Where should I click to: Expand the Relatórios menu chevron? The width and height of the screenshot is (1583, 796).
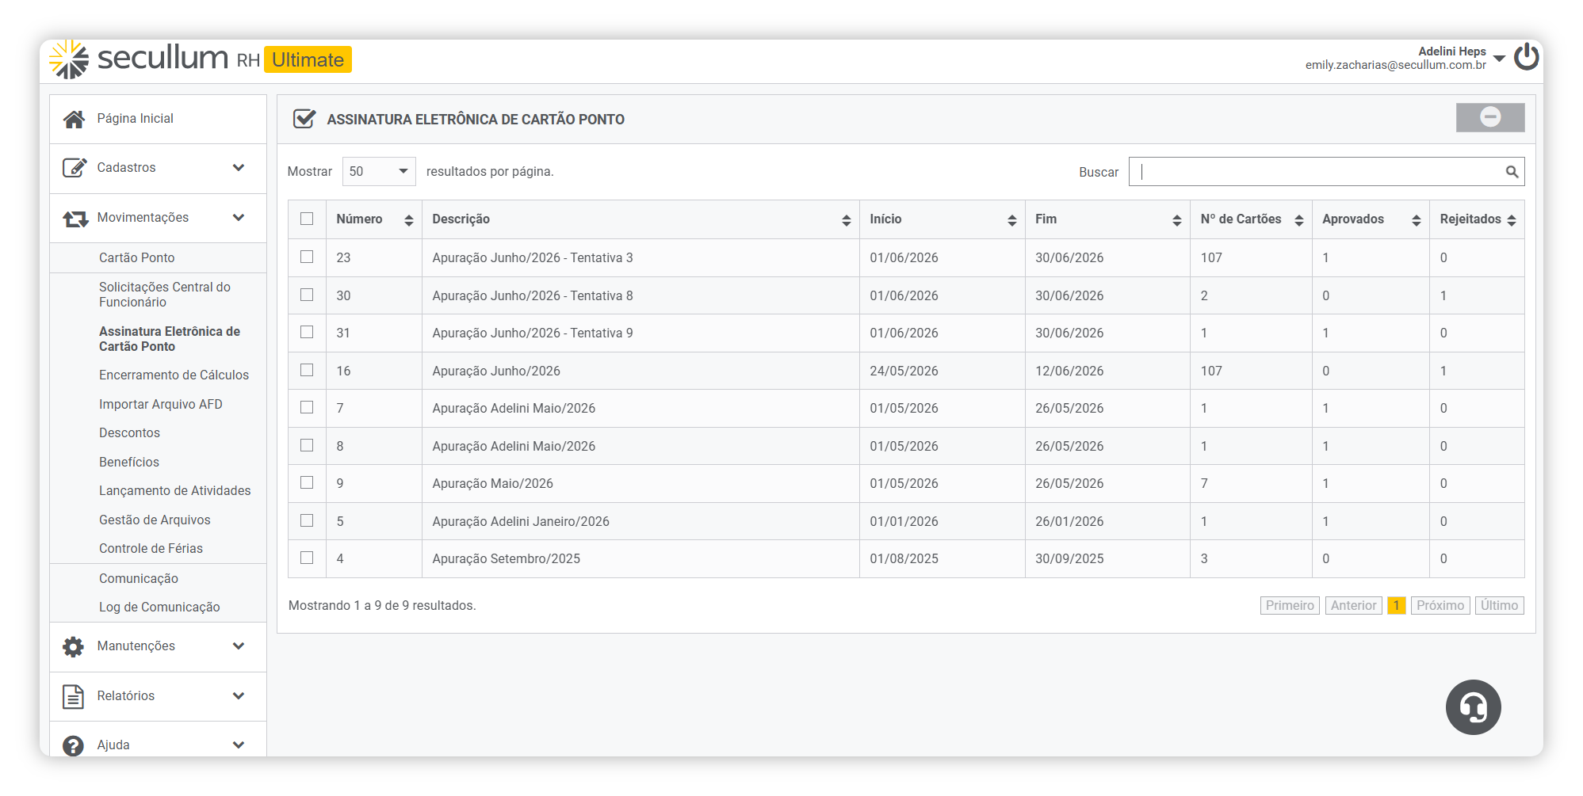(x=239, y=696)
